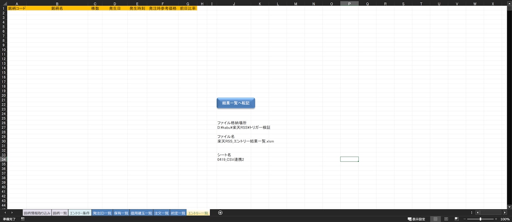Select the 株数 header cell
512x222 pixels.
click(95, 8)
